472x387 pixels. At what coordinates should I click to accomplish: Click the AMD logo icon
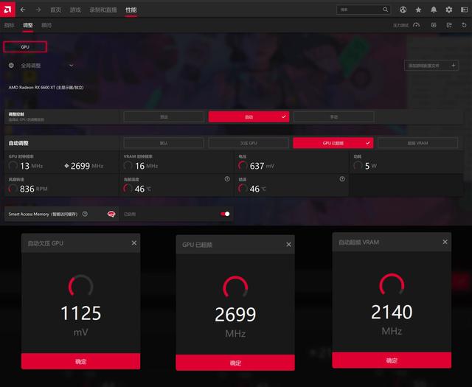pos(7,10)
